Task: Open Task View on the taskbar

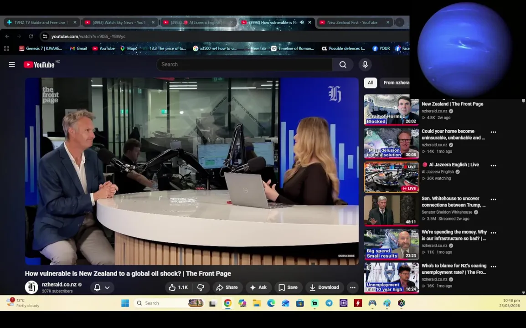Action: tap(212, 303)
